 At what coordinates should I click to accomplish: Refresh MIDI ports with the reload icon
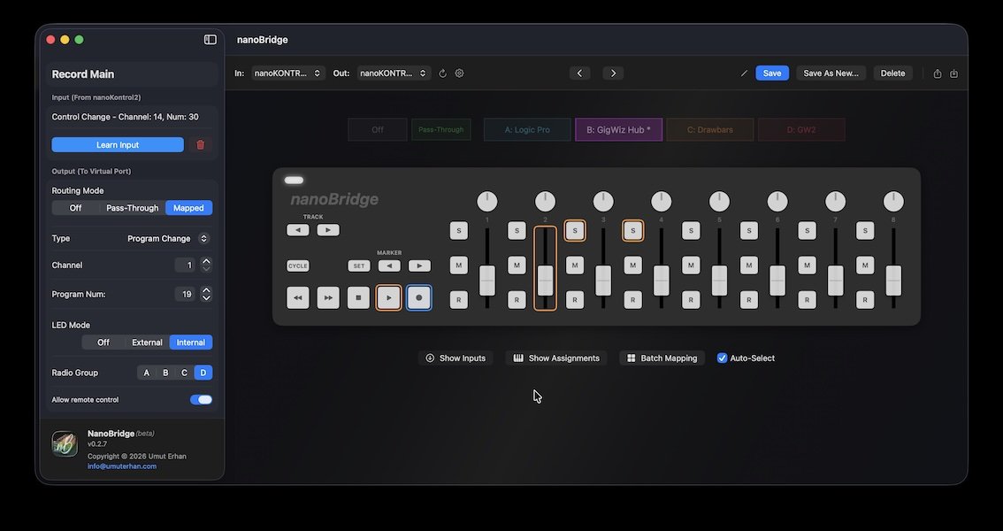(442, 73)
